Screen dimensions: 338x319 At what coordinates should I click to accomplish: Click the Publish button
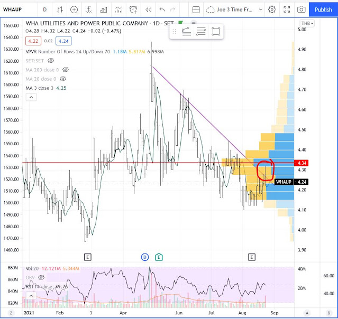point(323,10)
